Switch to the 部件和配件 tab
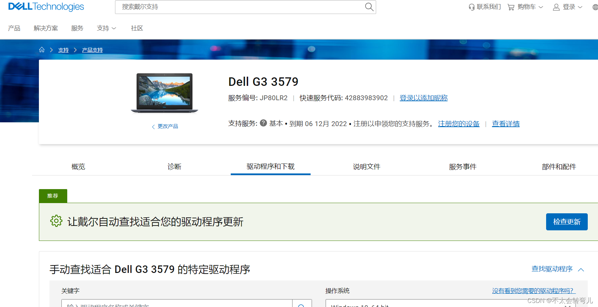The image size is (598, 307). 559,167
